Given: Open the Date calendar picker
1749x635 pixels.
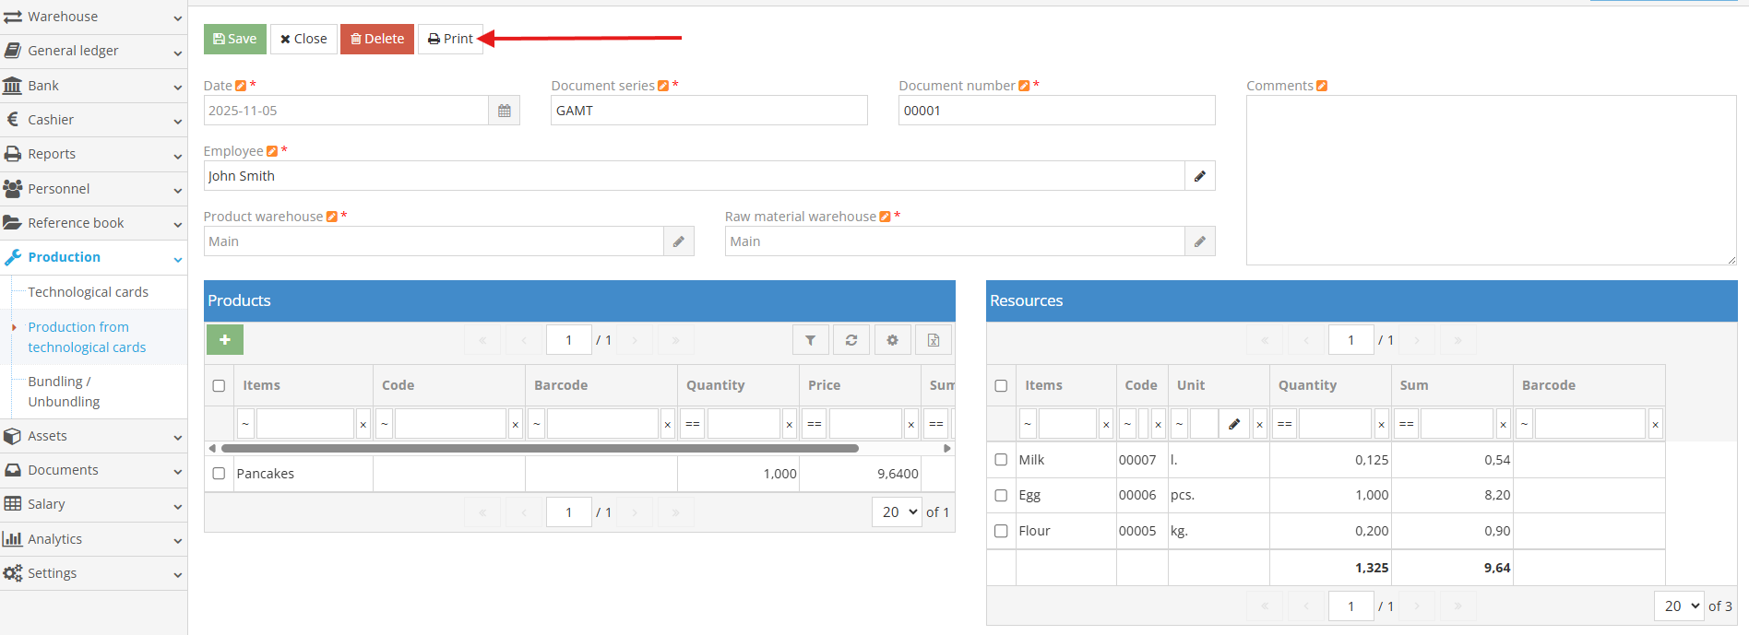Looking at the screenshot, I should (x=504, y=111).
